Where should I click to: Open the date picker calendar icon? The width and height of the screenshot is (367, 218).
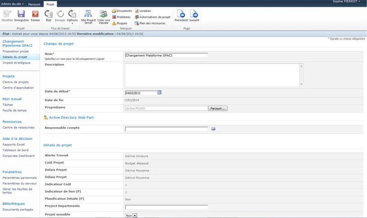pyautogui.click(x=159, y=92)
